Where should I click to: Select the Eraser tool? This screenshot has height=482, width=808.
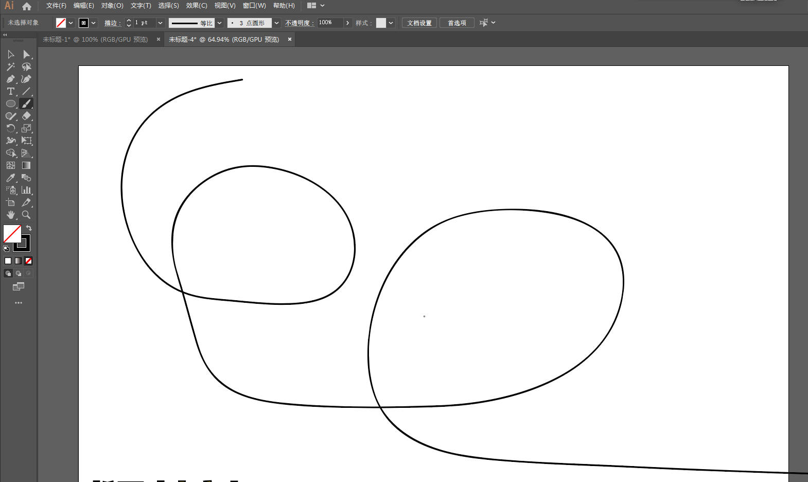[27, 116]
